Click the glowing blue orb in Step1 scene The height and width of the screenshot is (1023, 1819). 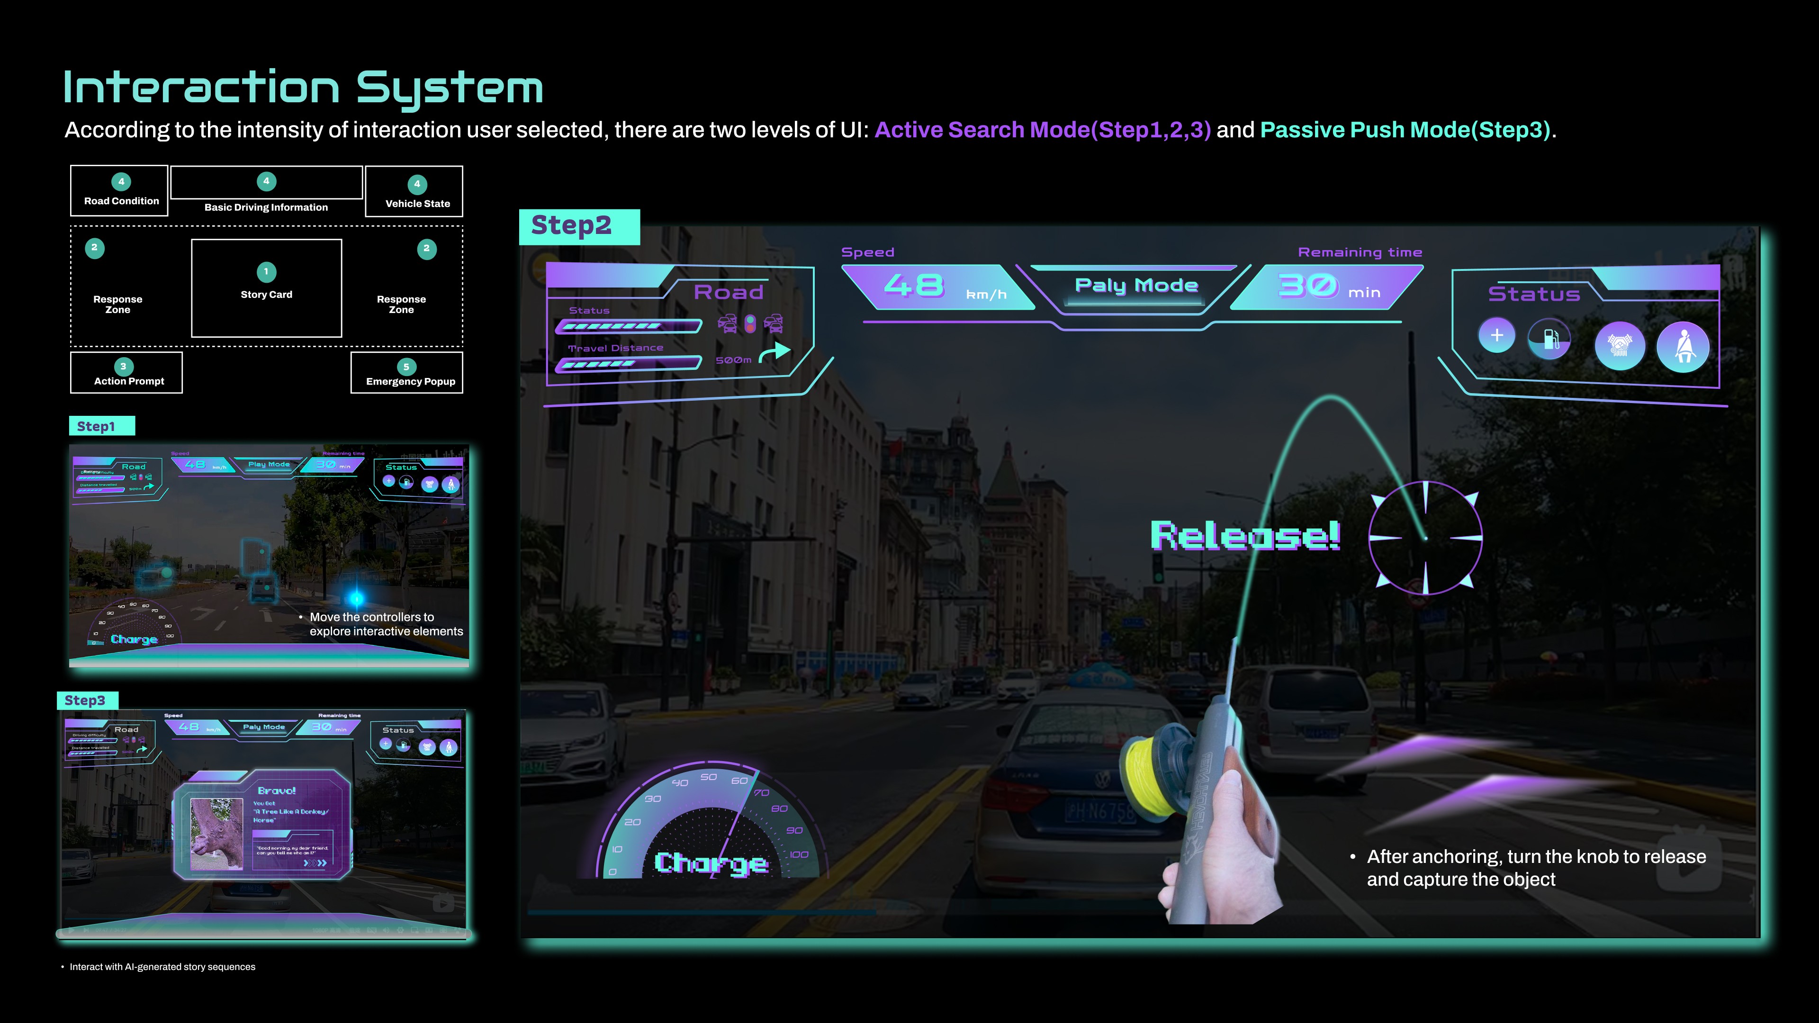tap(357, 599)
